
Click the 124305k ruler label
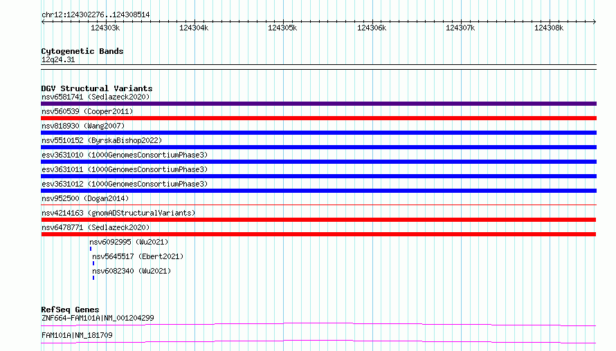[282, 28]
